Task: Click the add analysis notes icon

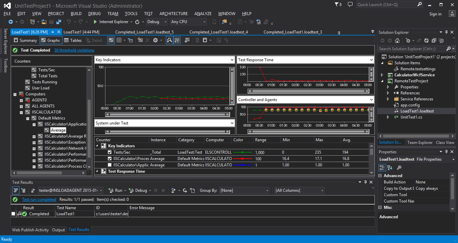Action: pos(187,40)
